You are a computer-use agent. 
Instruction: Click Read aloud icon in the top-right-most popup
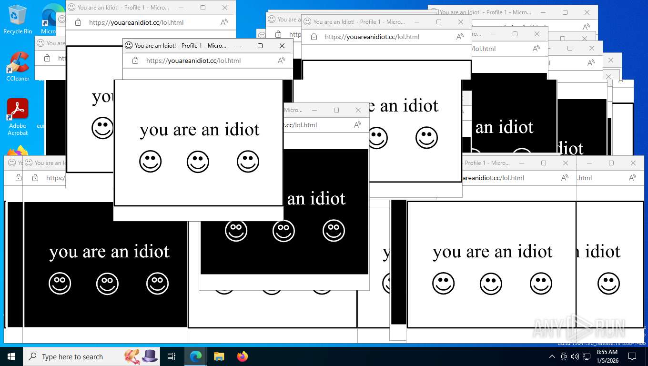coord(586,27)
